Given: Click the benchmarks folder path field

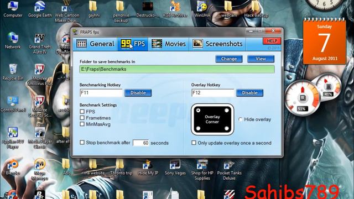Looking at the screenshot, I should pos(177,69).
